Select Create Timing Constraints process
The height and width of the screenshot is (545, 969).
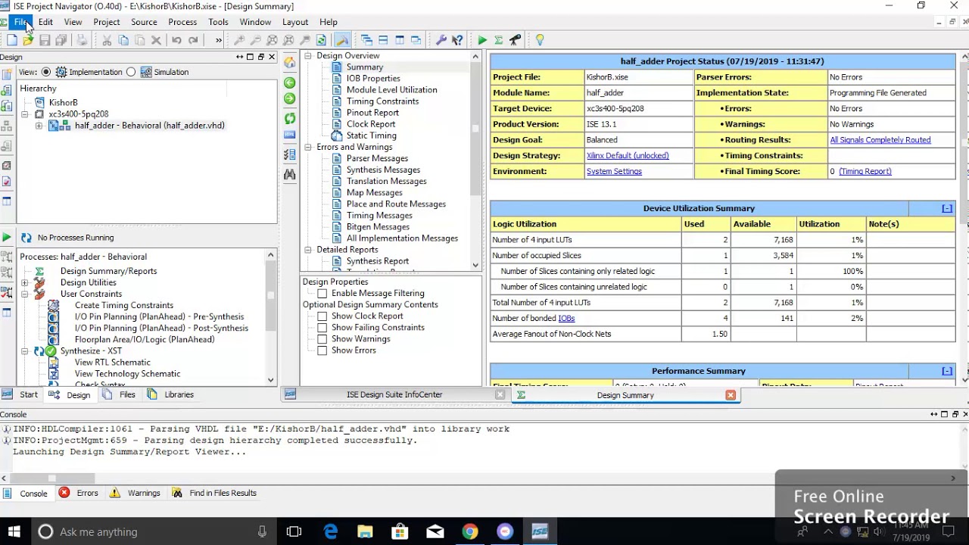click(x=124, y=305)
